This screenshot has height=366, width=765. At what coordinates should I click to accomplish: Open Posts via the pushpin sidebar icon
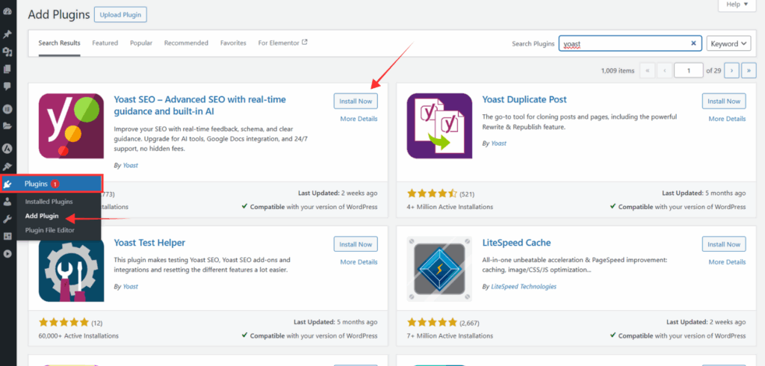click(x=7, y=34)
